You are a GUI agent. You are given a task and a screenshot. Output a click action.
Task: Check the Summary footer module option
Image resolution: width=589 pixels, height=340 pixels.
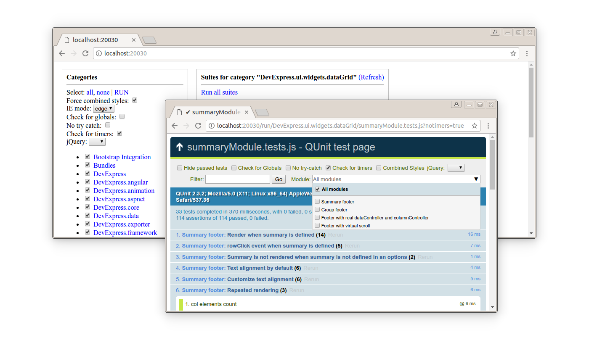click(318, 202)
